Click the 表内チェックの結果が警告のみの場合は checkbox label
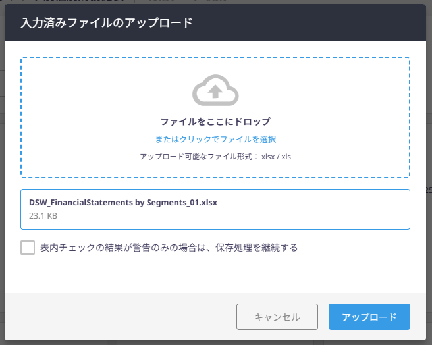 [x=169, y=248]
